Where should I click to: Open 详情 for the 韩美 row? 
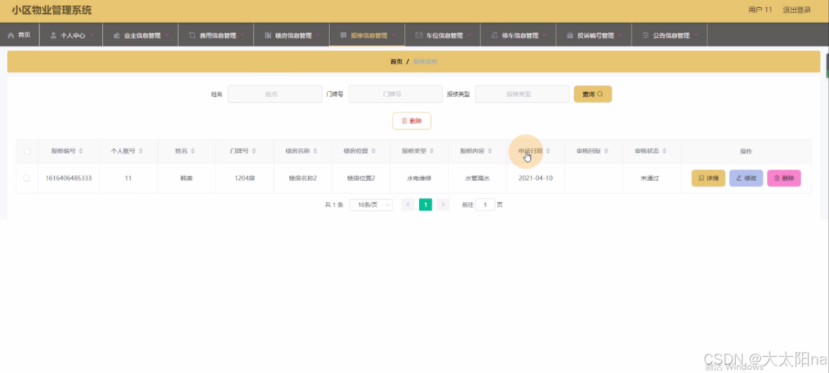(709, 178)
